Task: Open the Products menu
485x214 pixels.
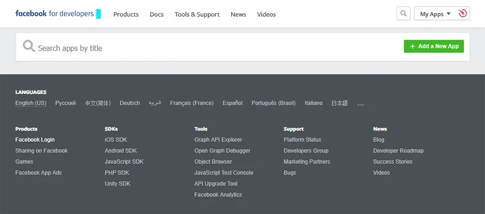Action: (x=126, y=14)
